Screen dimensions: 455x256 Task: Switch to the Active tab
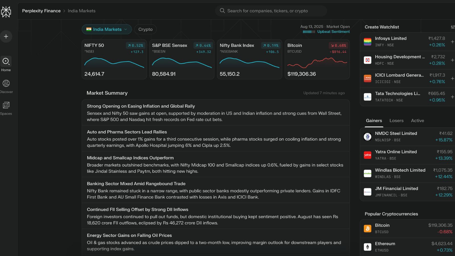tap(417, 121)
